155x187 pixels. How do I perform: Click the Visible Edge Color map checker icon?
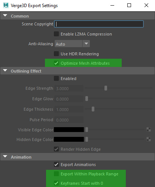pos(149,129)
